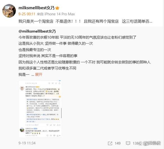Open the milksmelllbest女乃 profile avatar
Viewport: 164px width, 149px height.
(9, 11)
